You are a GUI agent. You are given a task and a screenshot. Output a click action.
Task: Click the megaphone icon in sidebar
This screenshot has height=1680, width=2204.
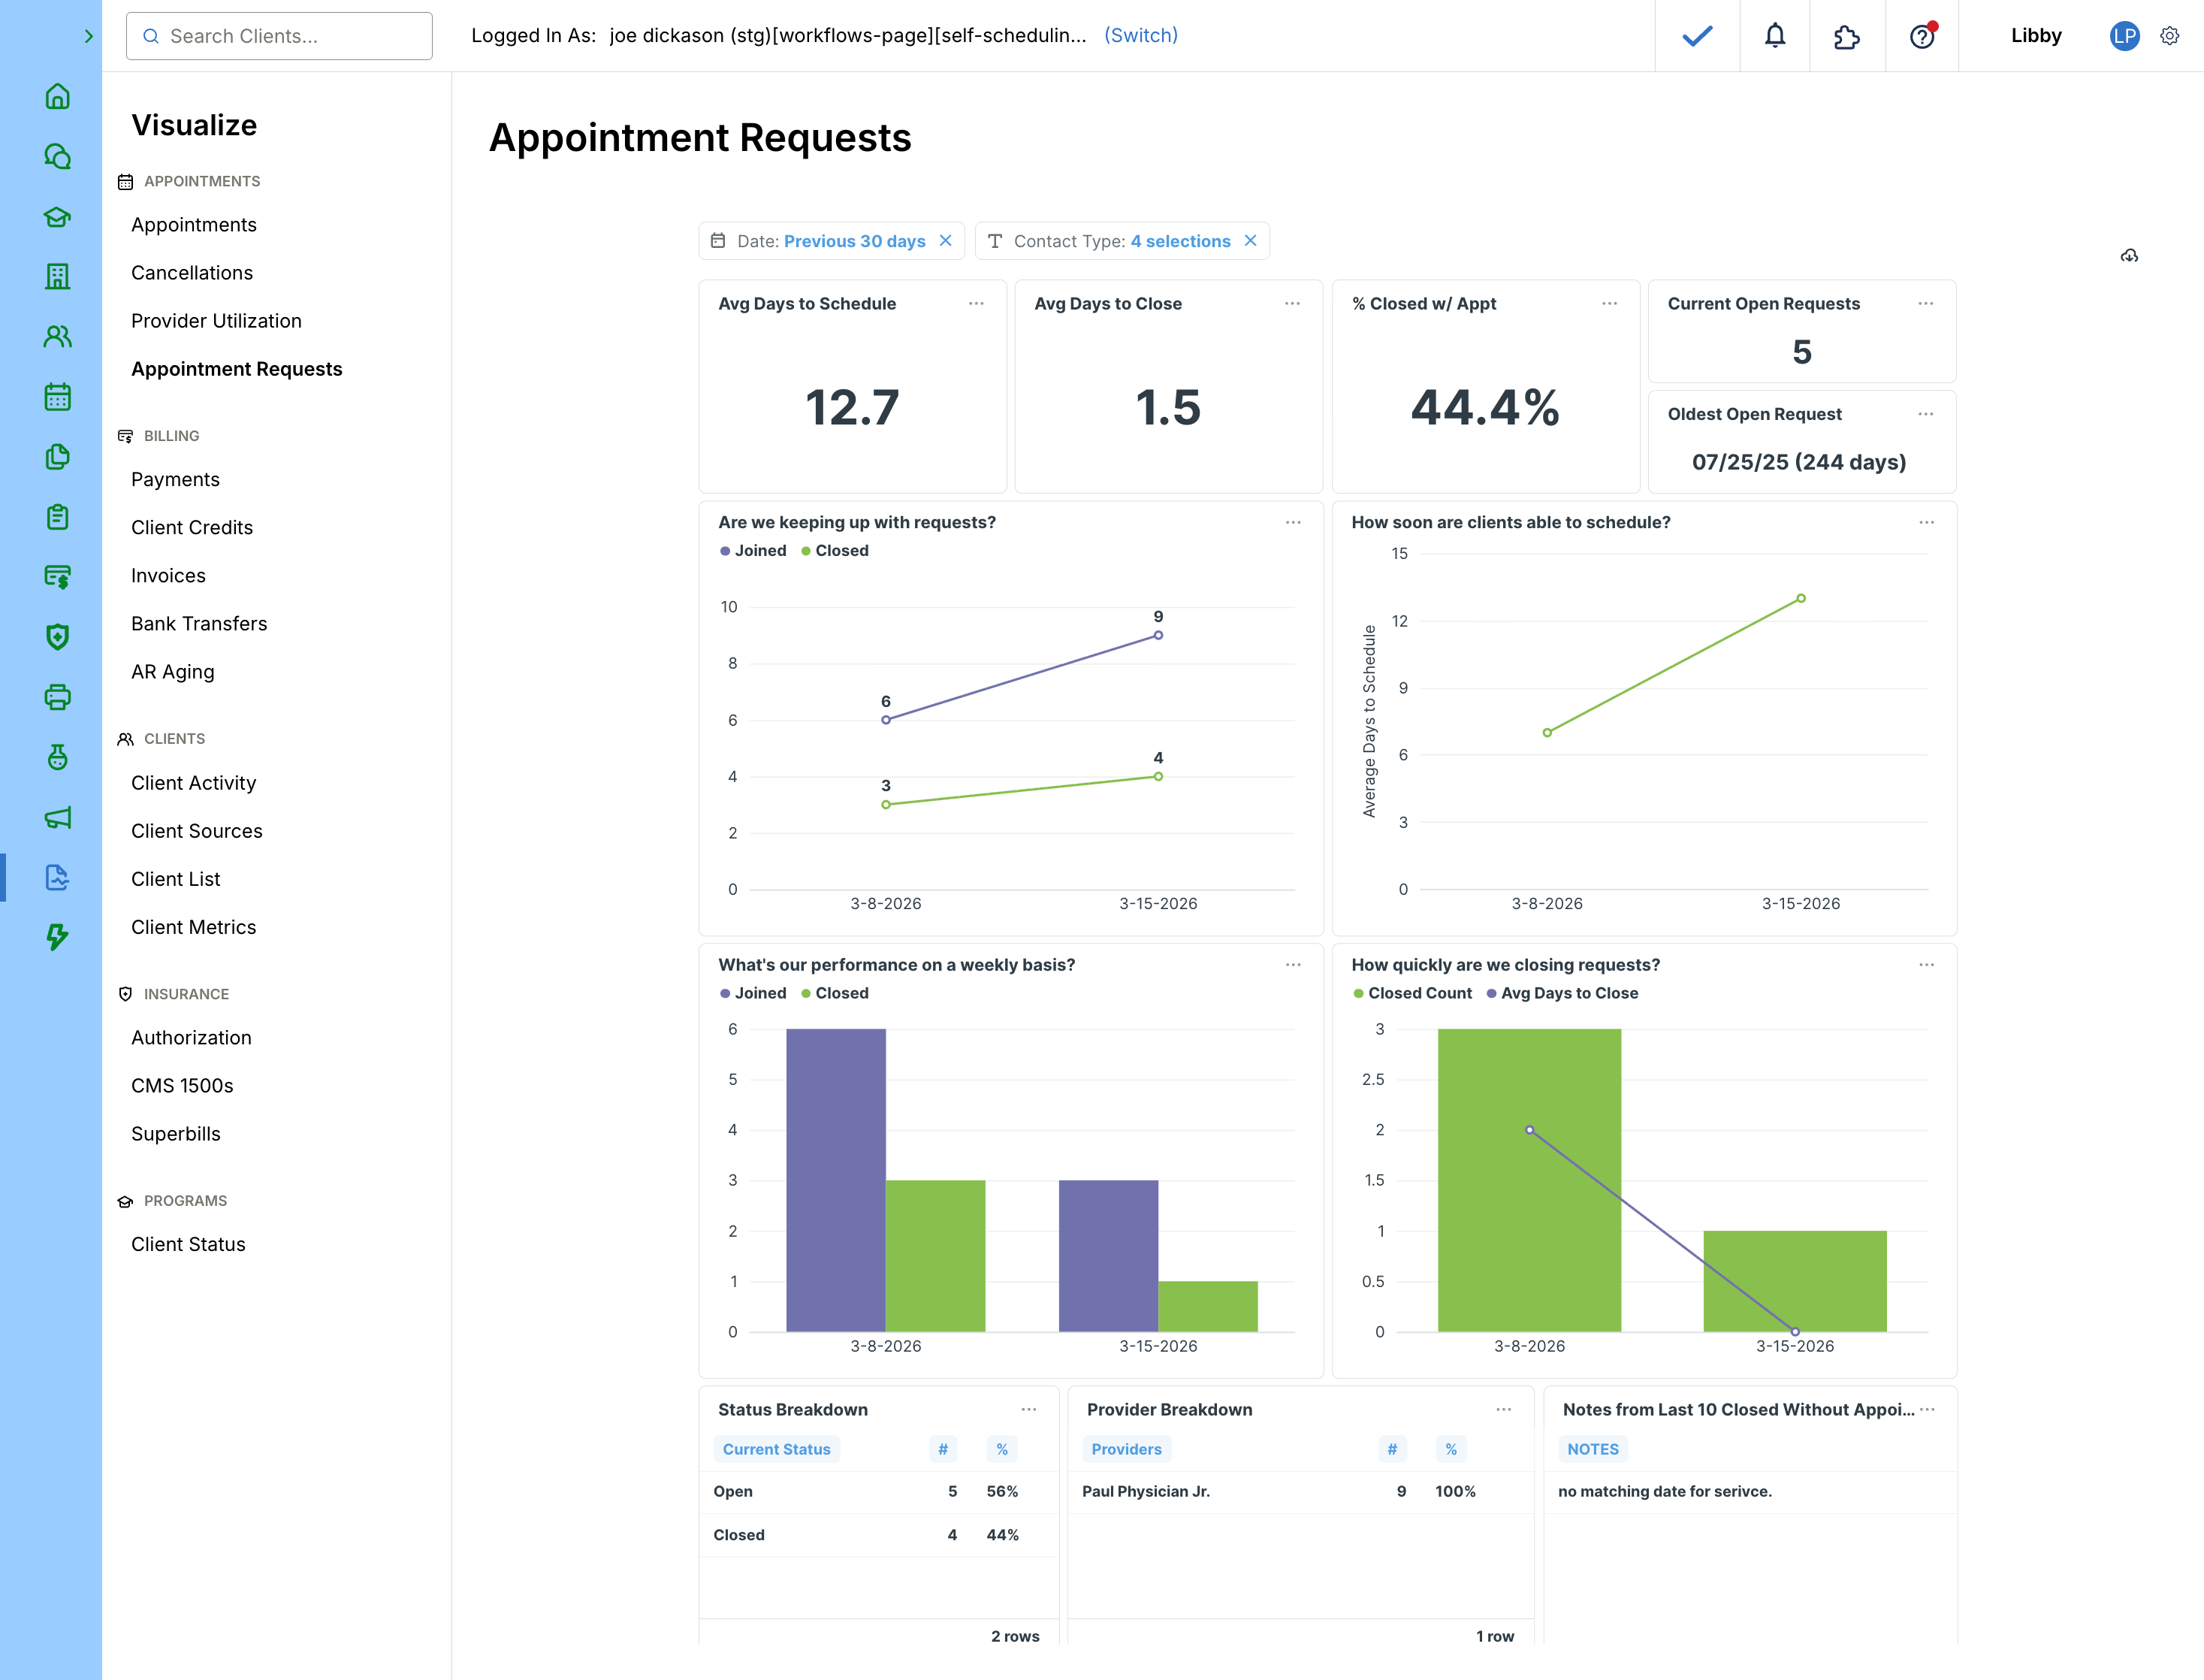57,818
